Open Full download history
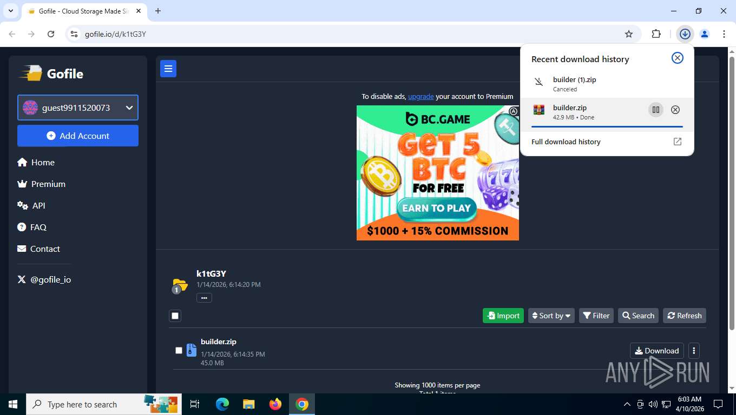 566,142
